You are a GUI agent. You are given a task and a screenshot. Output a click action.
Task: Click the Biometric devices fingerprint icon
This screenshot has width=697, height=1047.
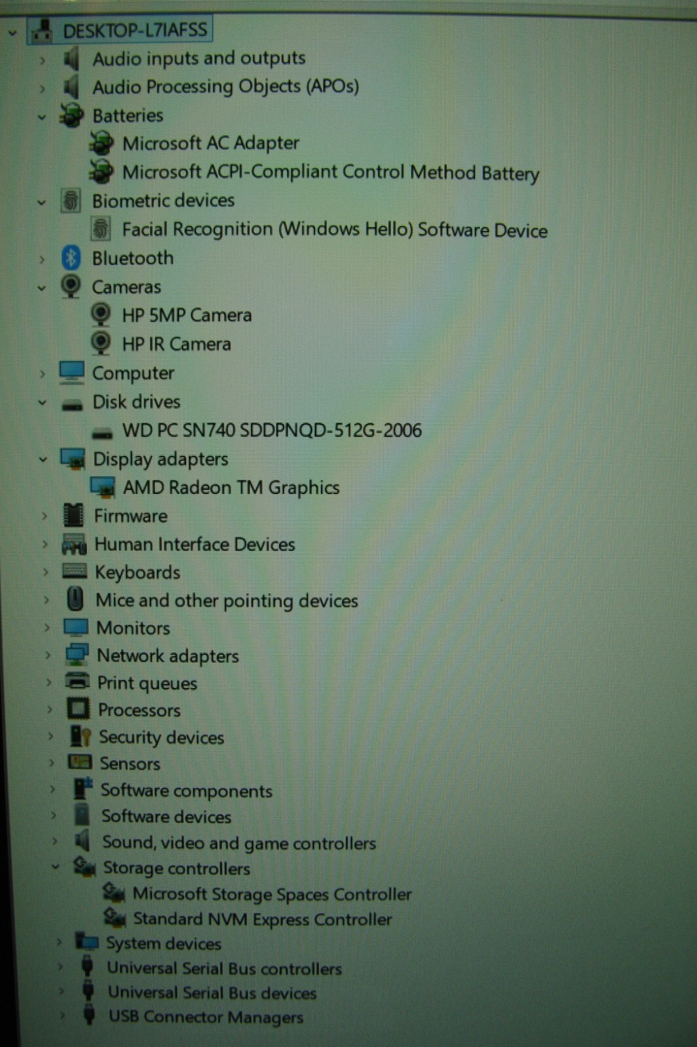point(71,200)
